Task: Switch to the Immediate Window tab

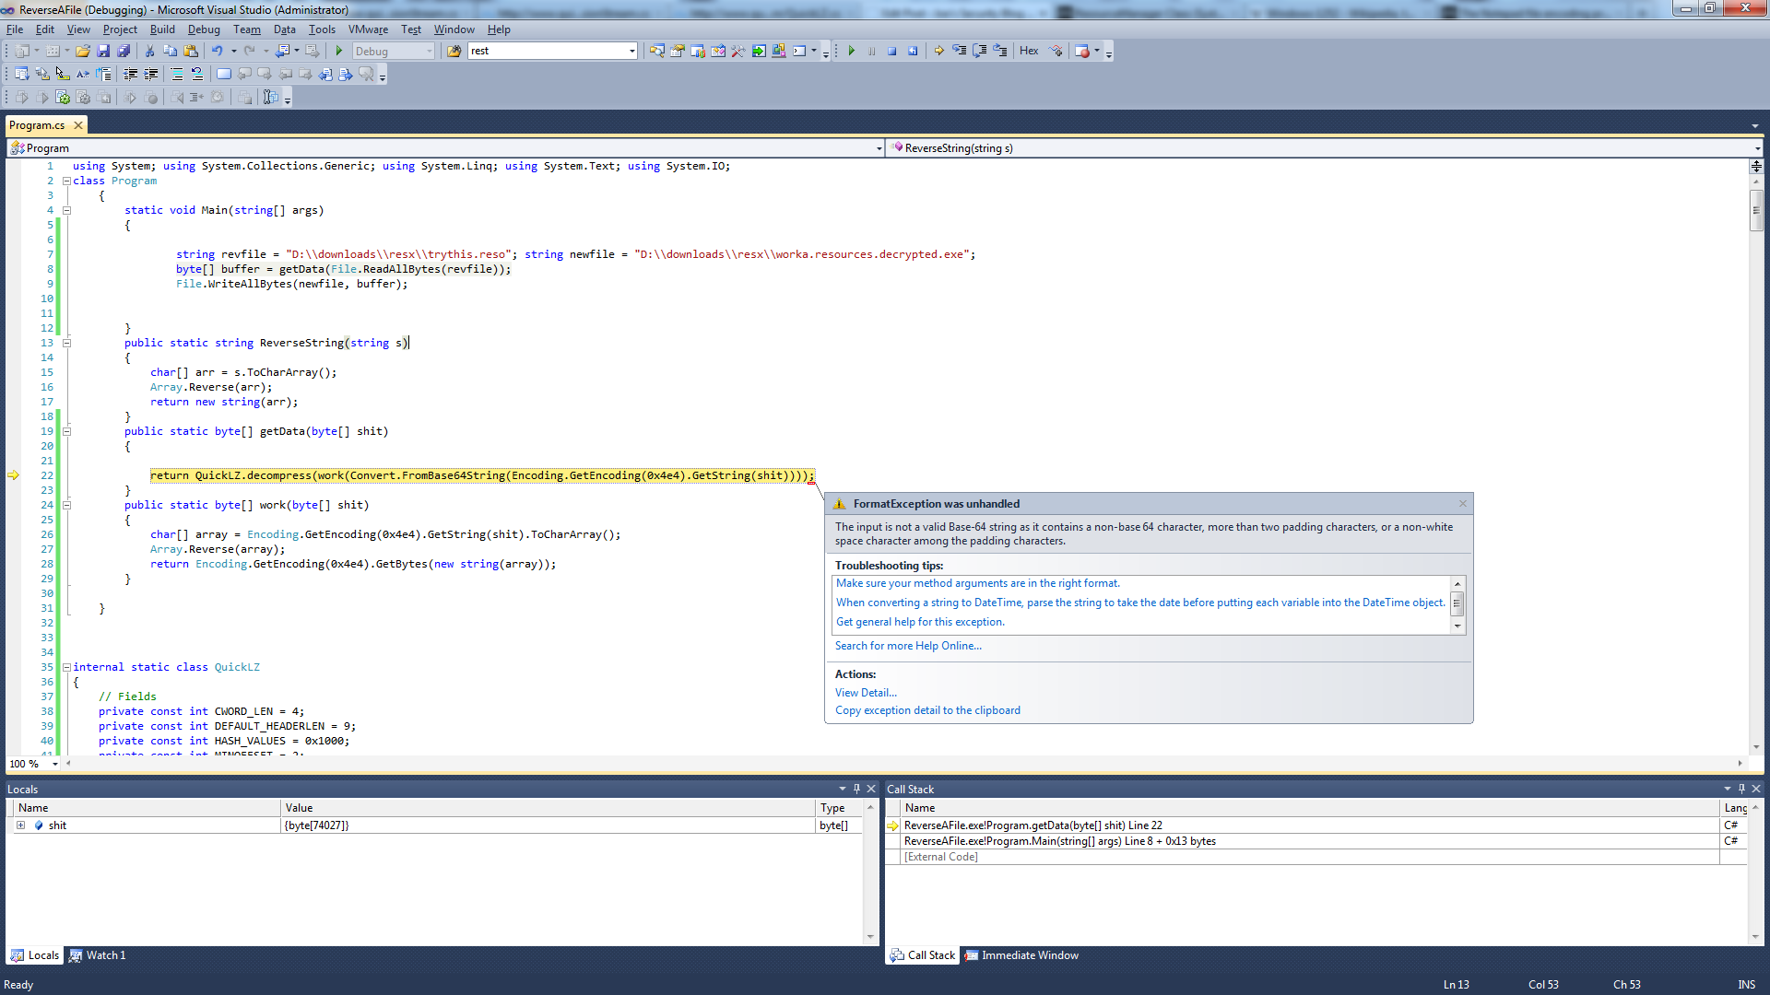Action: tap(1021, 955)
